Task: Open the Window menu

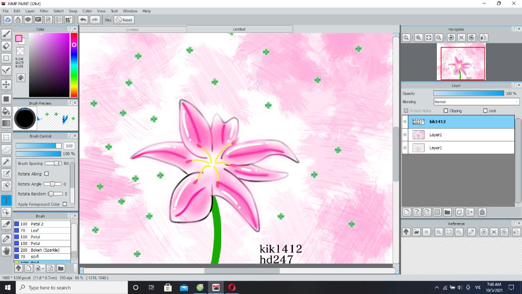Action: coord(130,11)
